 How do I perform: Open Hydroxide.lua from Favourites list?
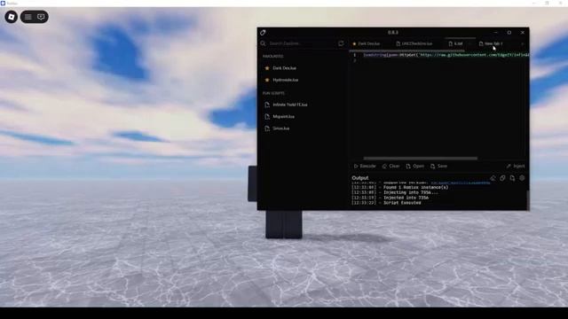(x=286, y=80)
